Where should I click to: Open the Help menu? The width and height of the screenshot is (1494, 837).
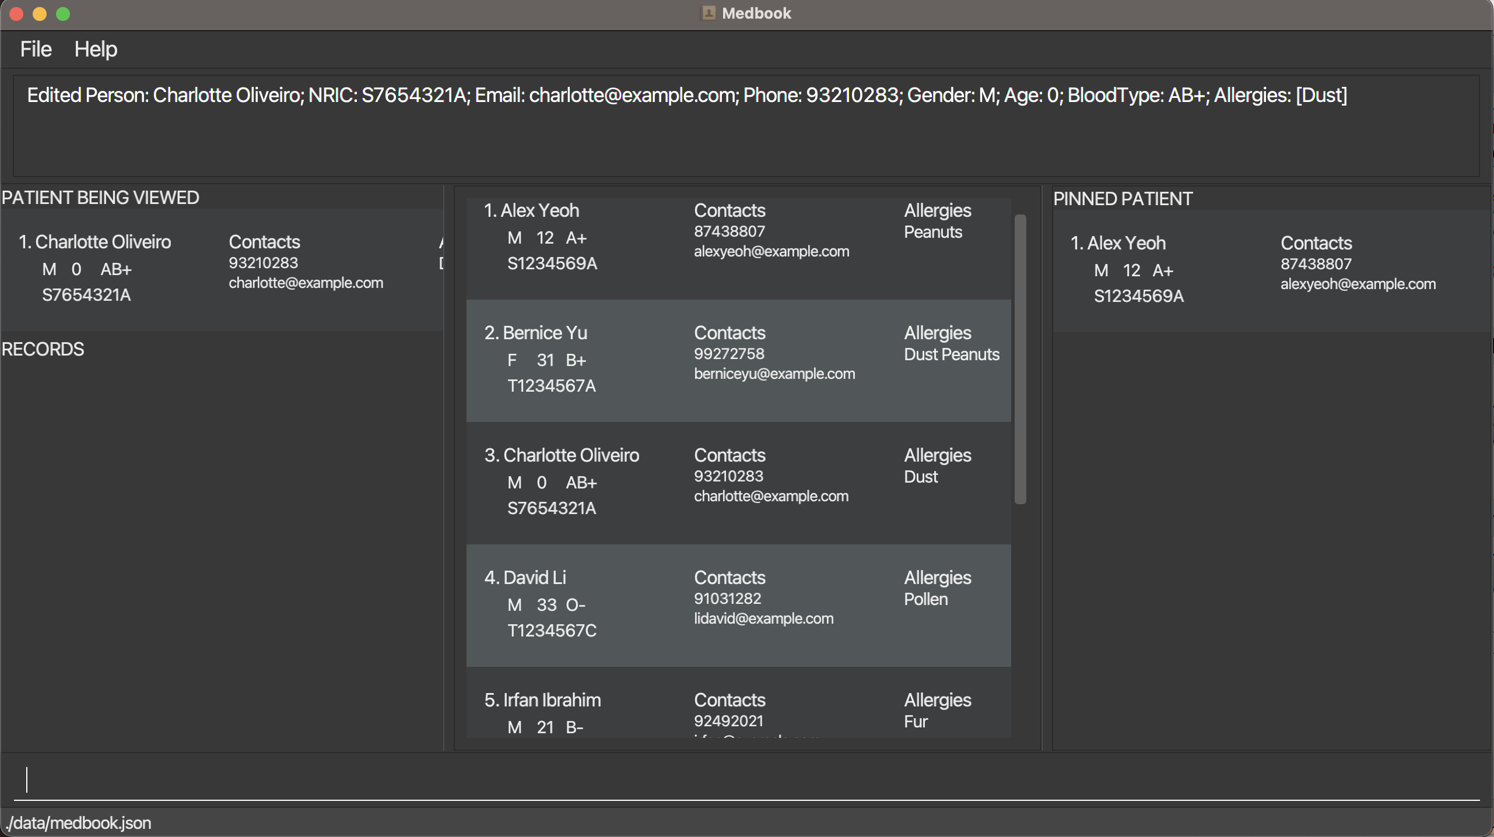96,50
